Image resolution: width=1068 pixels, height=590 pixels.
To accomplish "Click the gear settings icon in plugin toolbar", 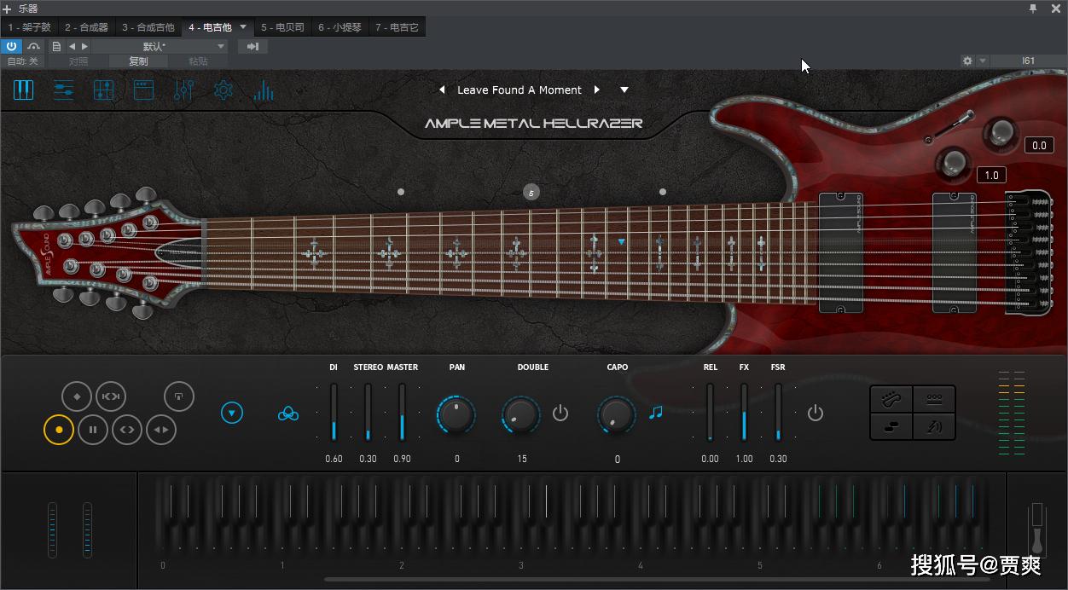I will coord(223,90).
